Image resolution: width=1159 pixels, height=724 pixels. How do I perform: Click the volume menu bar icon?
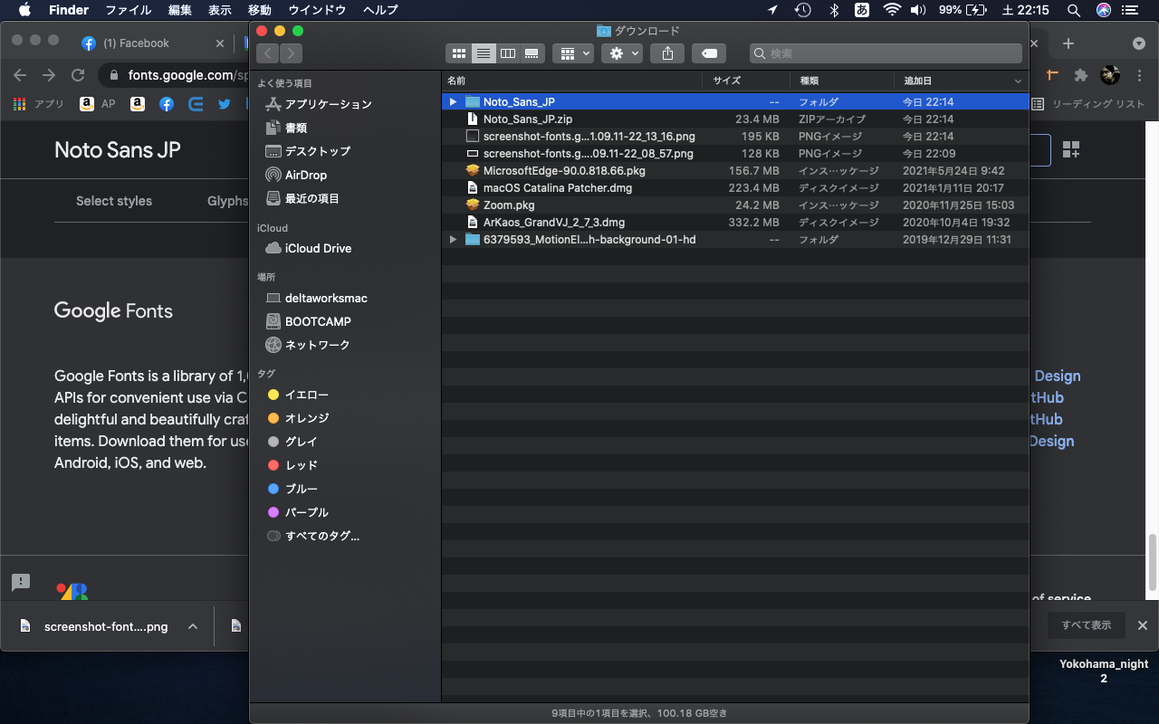click(x=918, y=10)
